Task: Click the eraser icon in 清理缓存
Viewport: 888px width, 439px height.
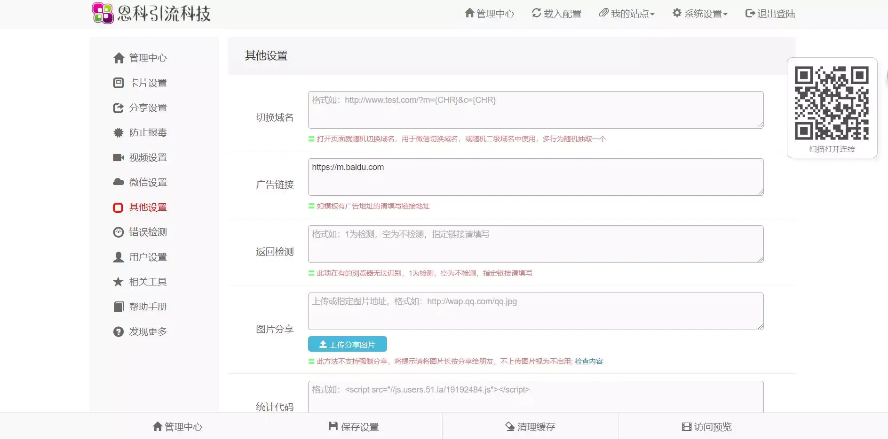Action: pos(510,426)
